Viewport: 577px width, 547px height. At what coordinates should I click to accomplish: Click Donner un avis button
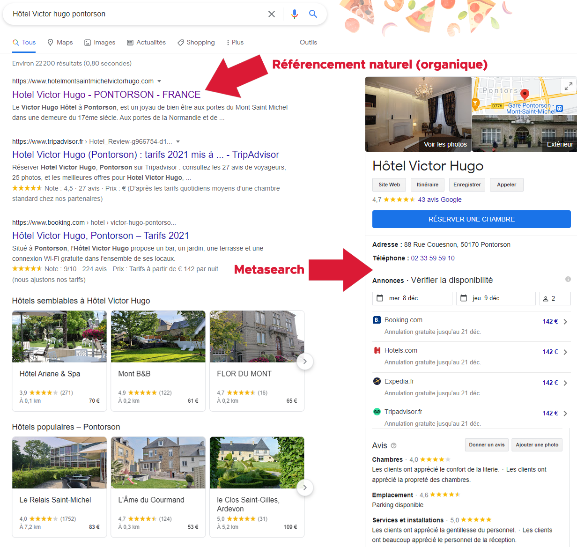(487, 445)
